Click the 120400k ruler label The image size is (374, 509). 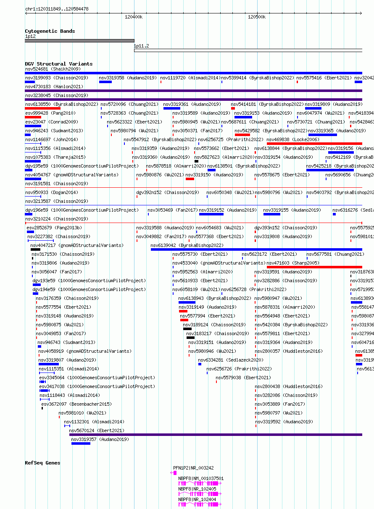coord(134,17)
